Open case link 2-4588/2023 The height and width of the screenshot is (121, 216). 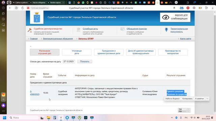[34, 93]
